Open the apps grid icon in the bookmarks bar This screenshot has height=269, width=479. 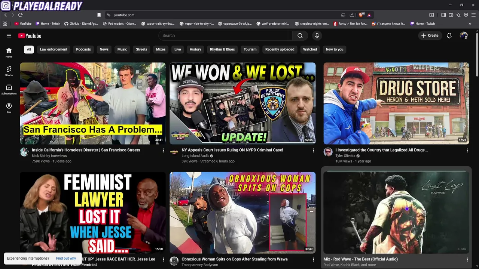pyautogui.click(x=5, y=24)
